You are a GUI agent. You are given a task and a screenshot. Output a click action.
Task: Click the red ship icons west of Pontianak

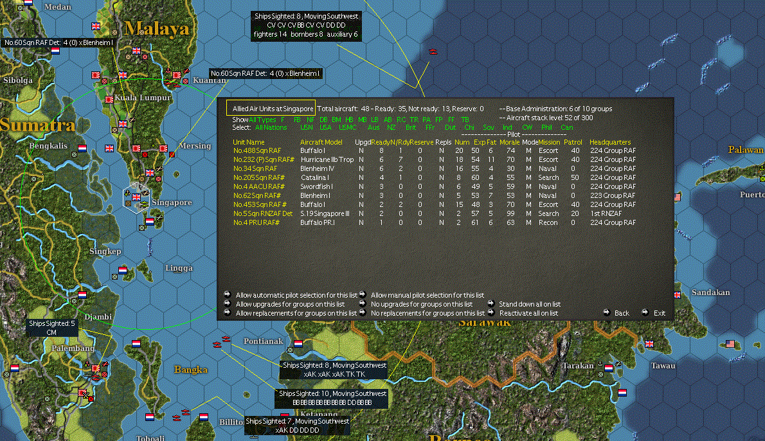tap(222, 341)
